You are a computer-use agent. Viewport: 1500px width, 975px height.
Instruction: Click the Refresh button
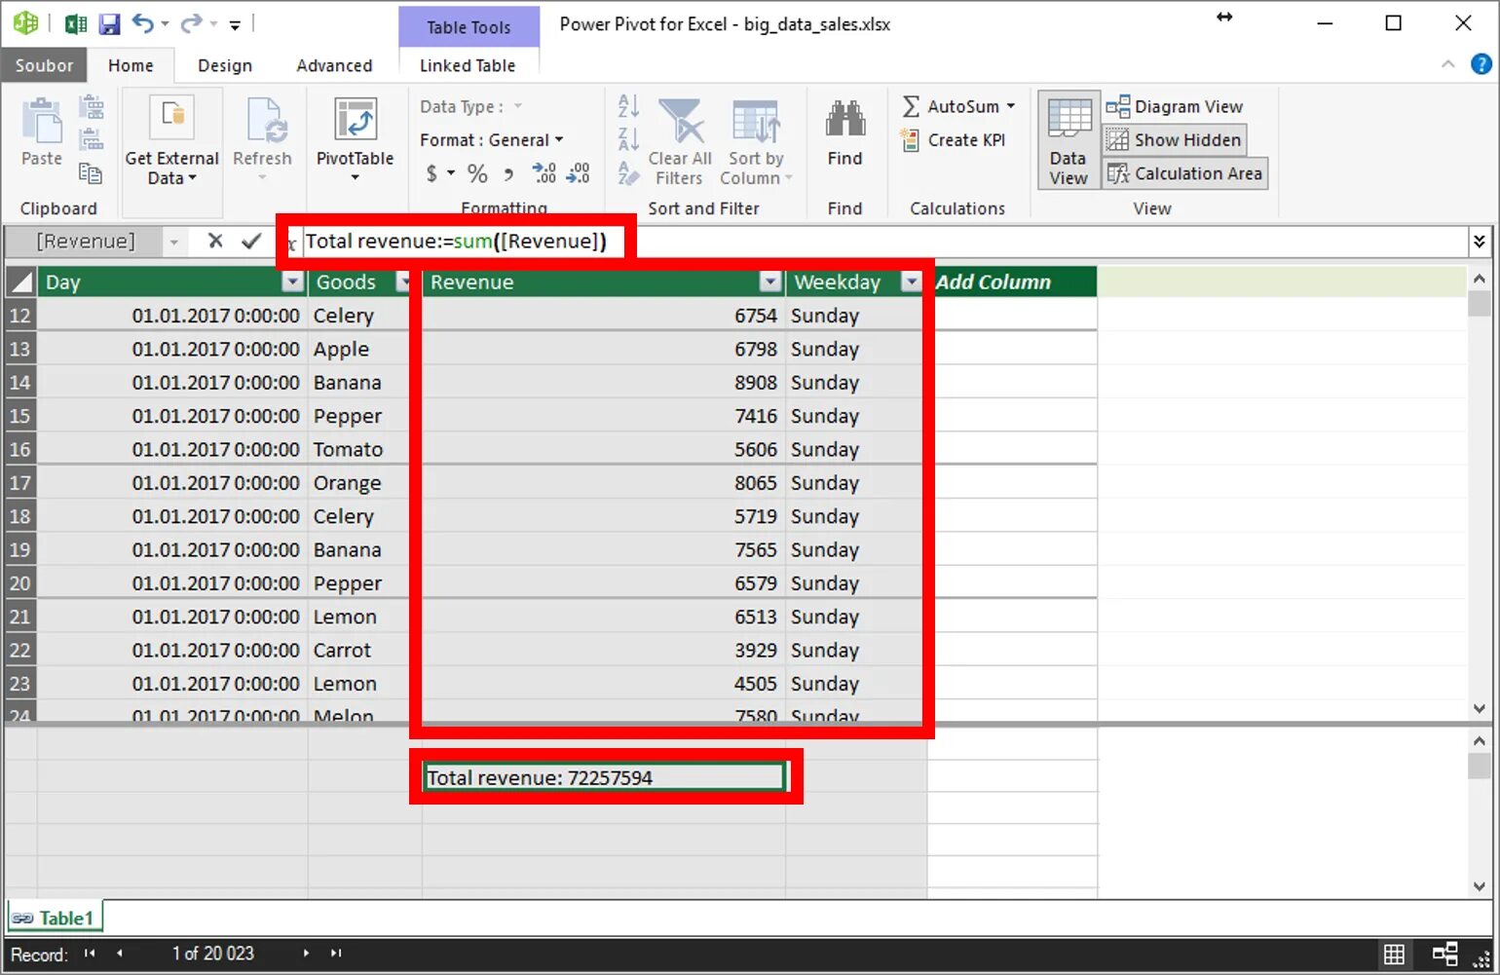click(262, 137)
